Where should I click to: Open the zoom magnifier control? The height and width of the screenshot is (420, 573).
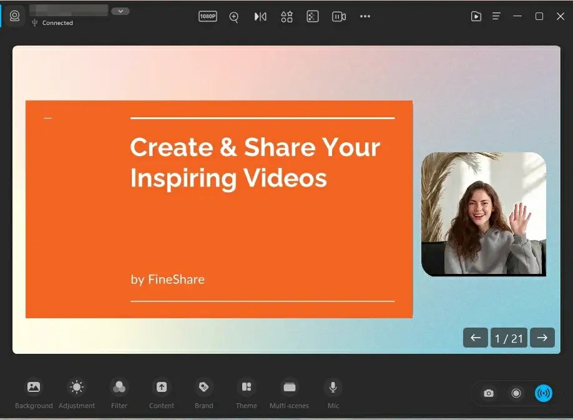pyautogui.click(x=234, y=16)
